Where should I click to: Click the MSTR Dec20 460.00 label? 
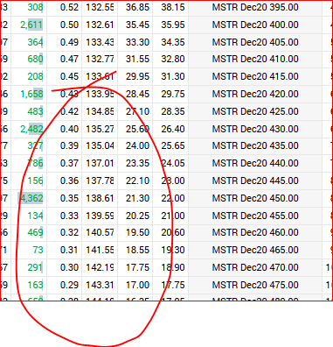coord(255,232)
